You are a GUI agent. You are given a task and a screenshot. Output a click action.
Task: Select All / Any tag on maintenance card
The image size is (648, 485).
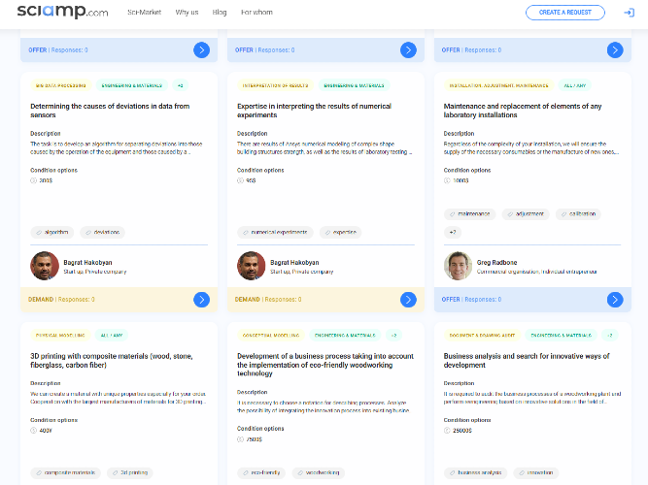pos(575,85)
